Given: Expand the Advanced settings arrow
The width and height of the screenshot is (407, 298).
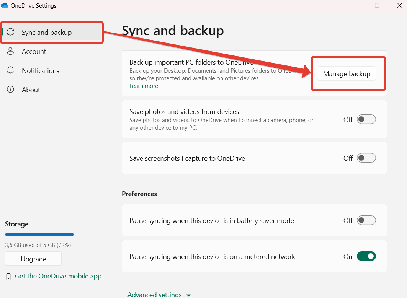Looking at the screenshot, I should click(188, 295).
